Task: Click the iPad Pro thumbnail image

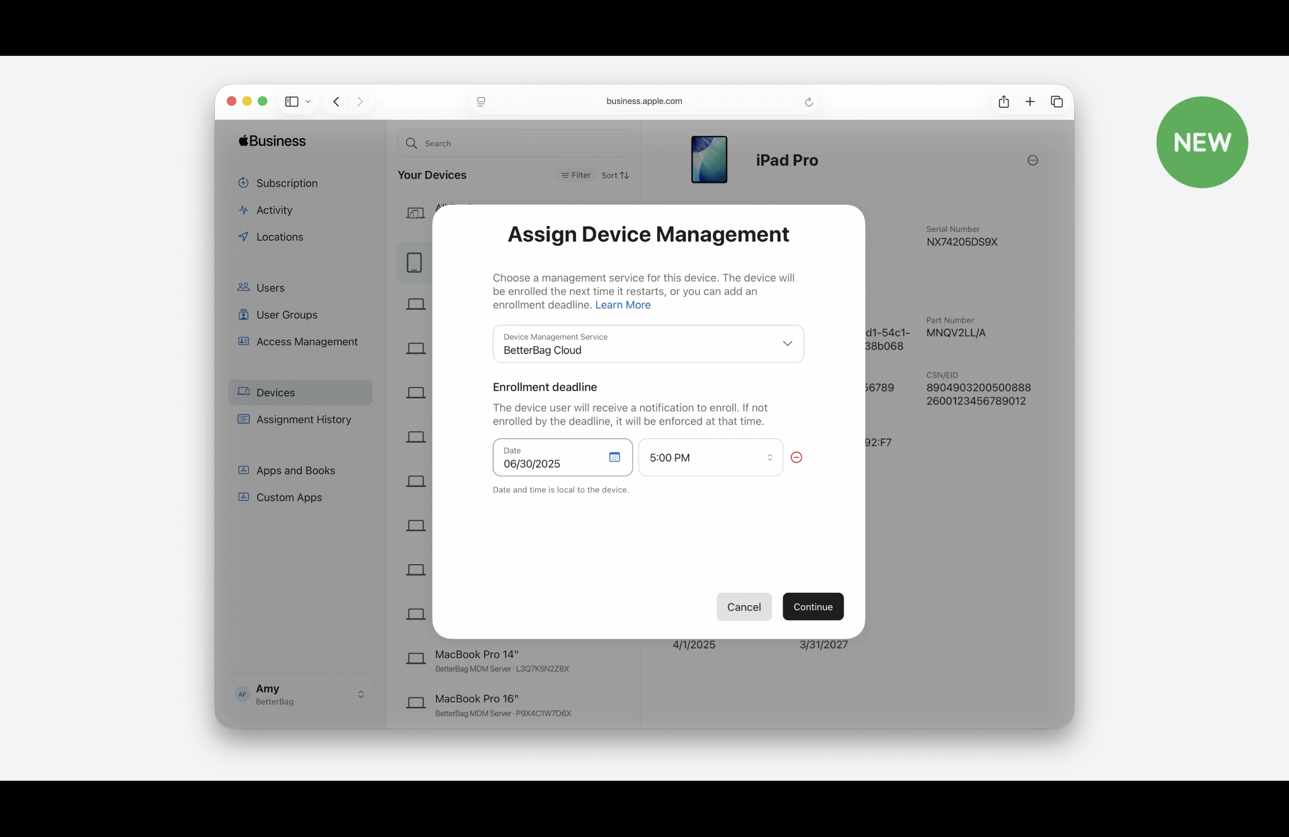Action: [x=709, y=160]
